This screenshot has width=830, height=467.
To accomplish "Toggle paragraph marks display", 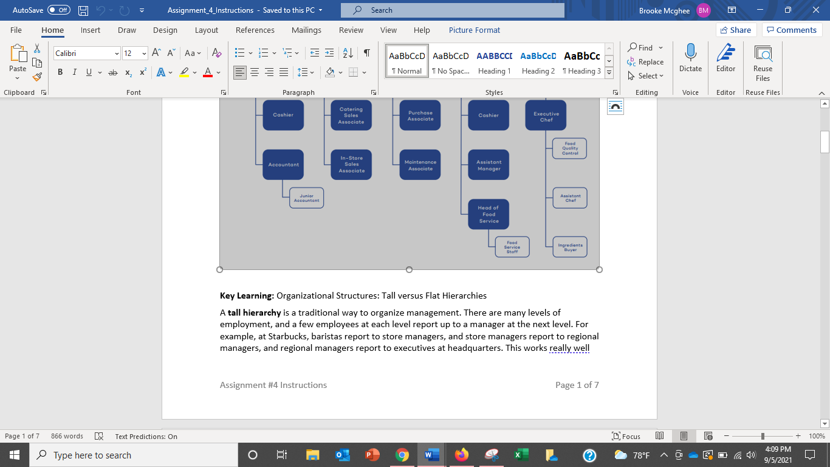I will click(365, 52).
